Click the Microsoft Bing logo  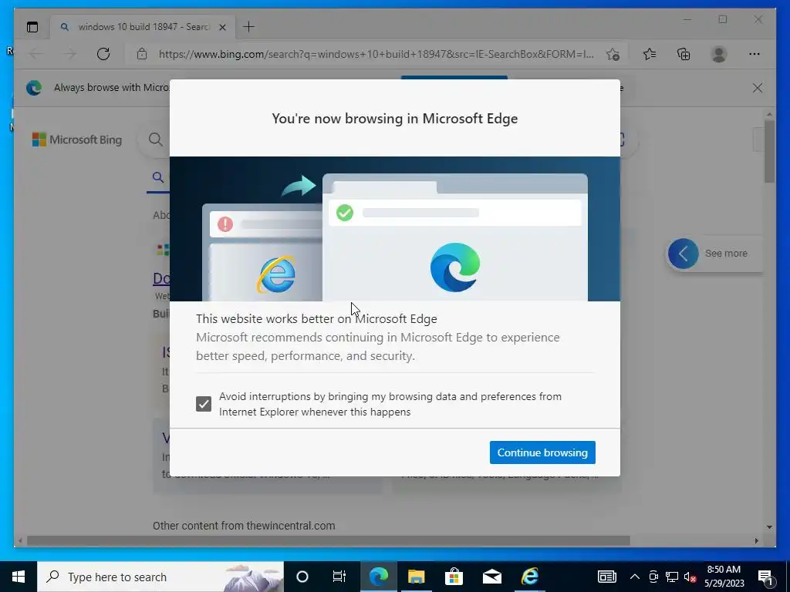coord(77,140)
